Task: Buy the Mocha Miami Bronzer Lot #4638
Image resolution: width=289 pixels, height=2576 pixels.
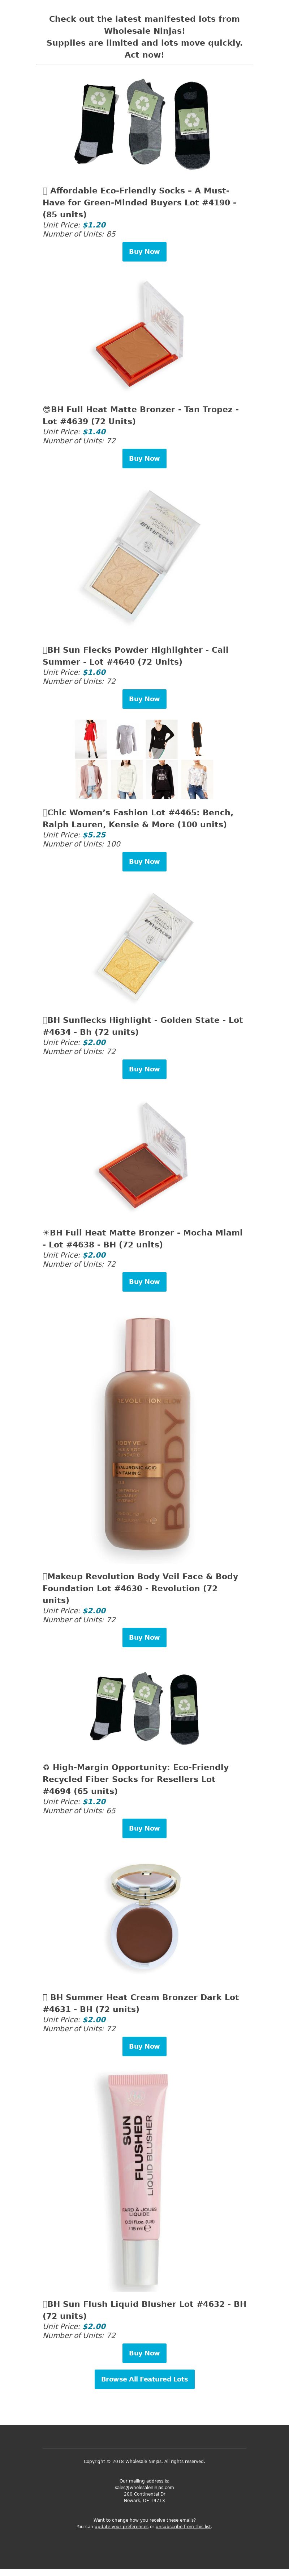Action: (x=144, y=1281)
